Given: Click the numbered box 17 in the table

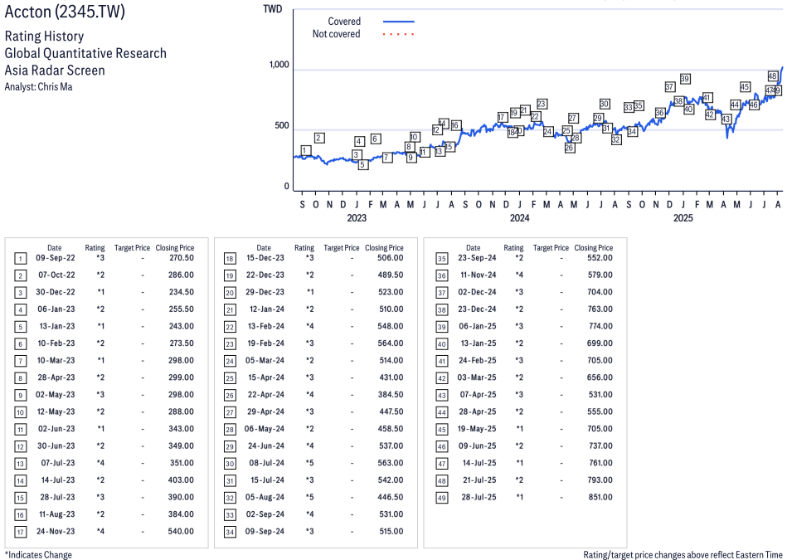Looking at the screenshot, I should (20, 532).
